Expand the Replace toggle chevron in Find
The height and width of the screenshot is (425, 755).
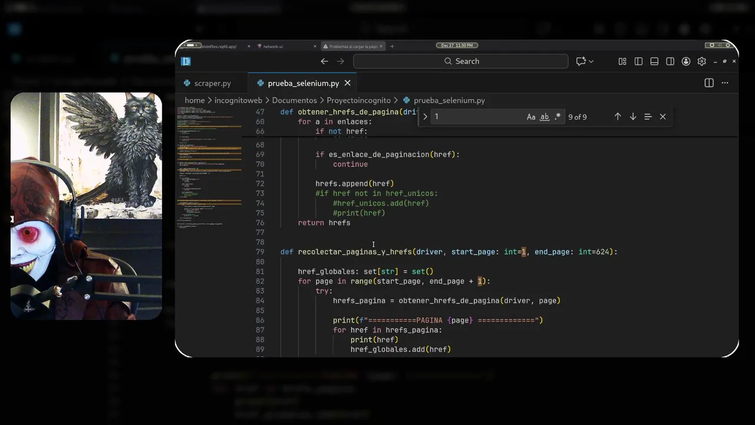point(425,117)
